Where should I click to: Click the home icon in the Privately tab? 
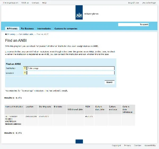8,29
